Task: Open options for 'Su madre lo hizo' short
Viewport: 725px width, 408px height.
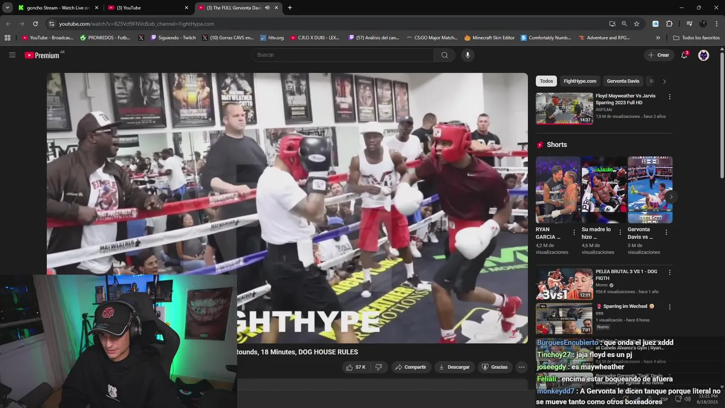Action: pos(620,232)
